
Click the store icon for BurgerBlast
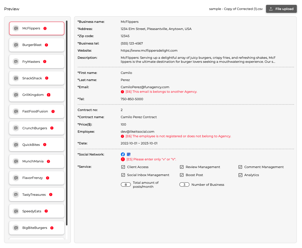tap(16, 45)
